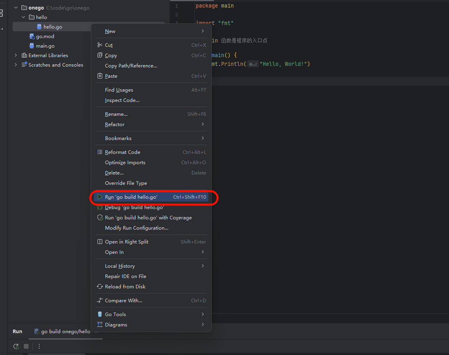Click the green Run triangle icon

point(99,197)
